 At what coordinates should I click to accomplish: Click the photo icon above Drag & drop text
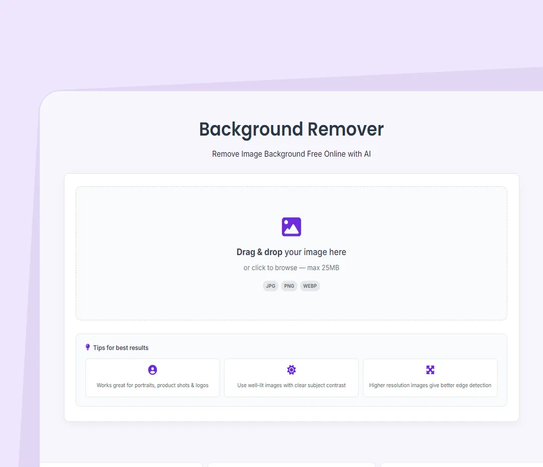pyautogui.click(x=291, y=226)
